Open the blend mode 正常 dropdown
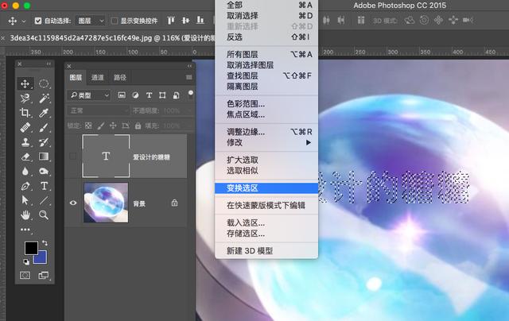 pos(98,110)
